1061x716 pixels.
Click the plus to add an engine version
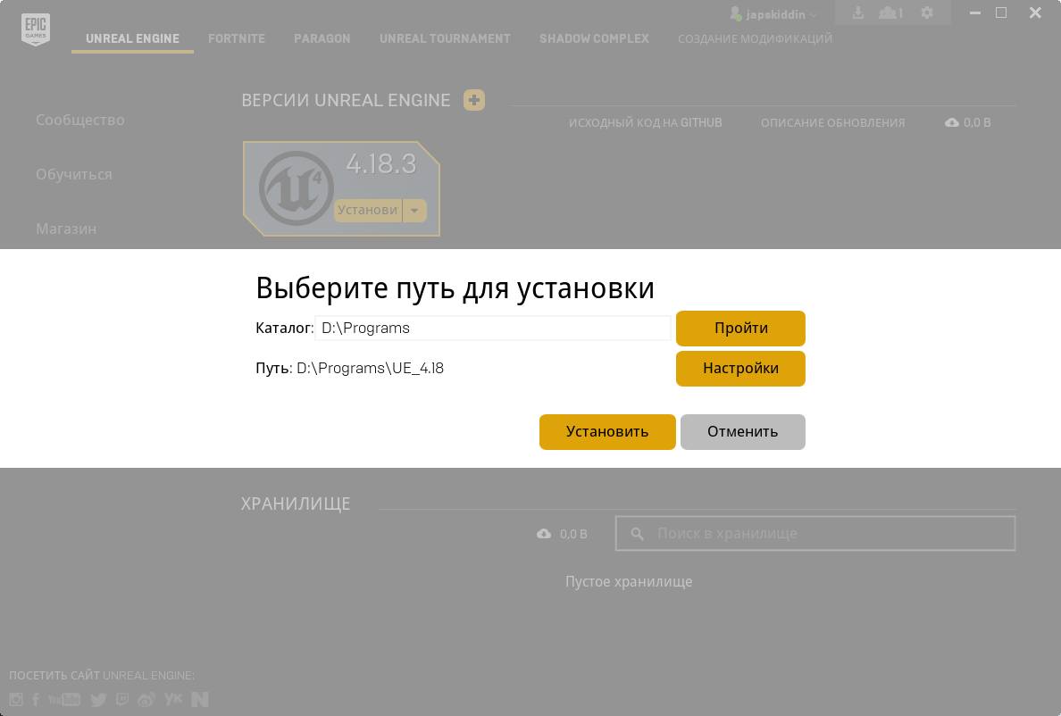pyautogui.click(x=474, y=100)
